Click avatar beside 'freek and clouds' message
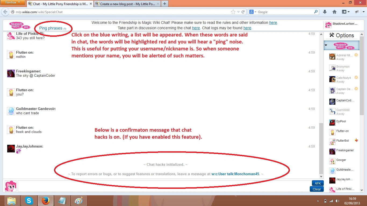The width and height of the screenshot is (367, 206). pos(11,130)
